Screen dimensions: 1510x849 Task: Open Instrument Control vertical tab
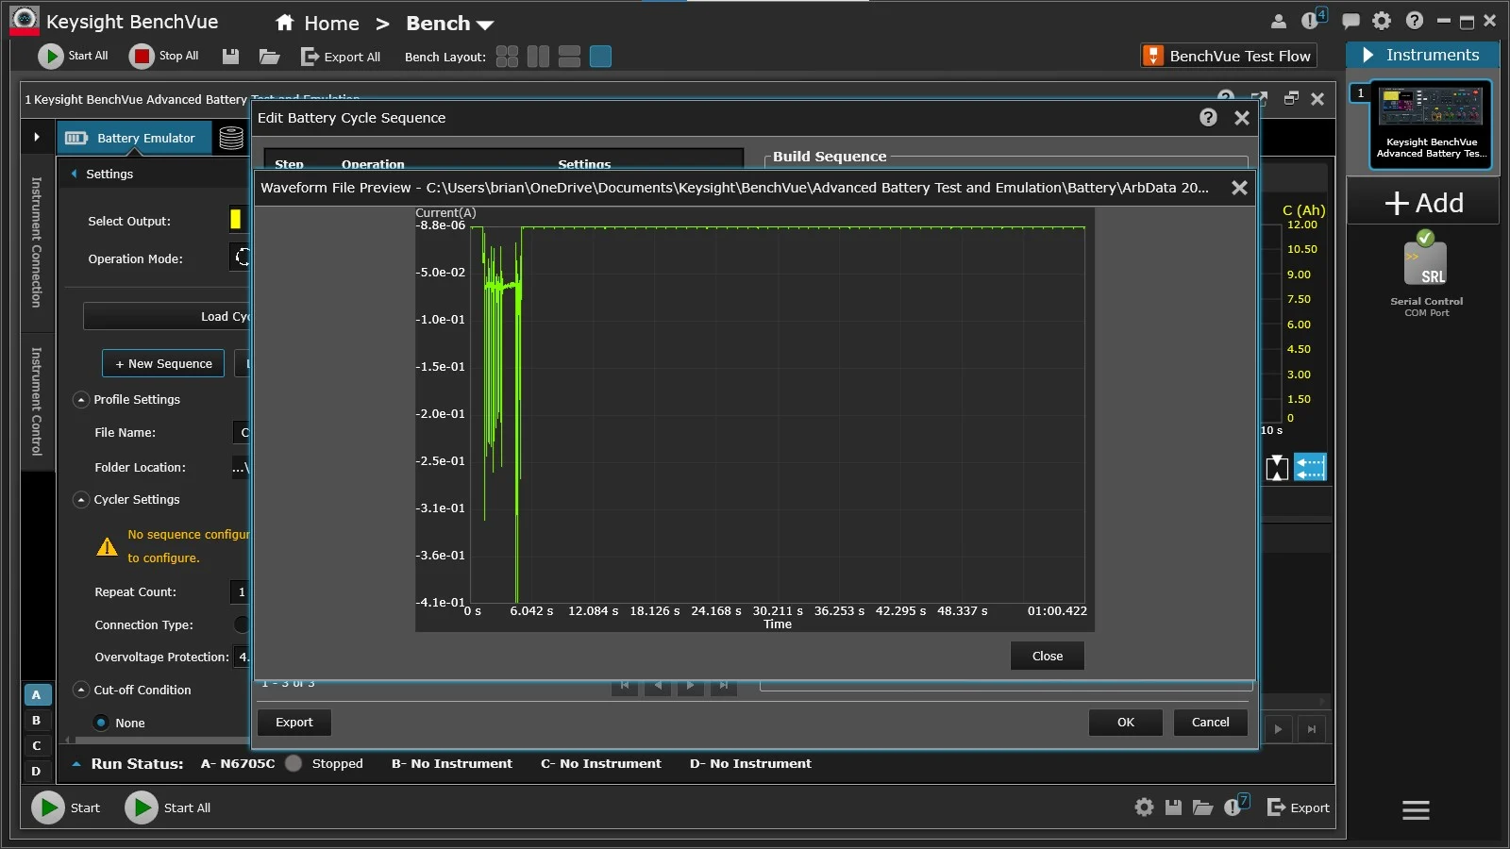[x=37, y=402]
